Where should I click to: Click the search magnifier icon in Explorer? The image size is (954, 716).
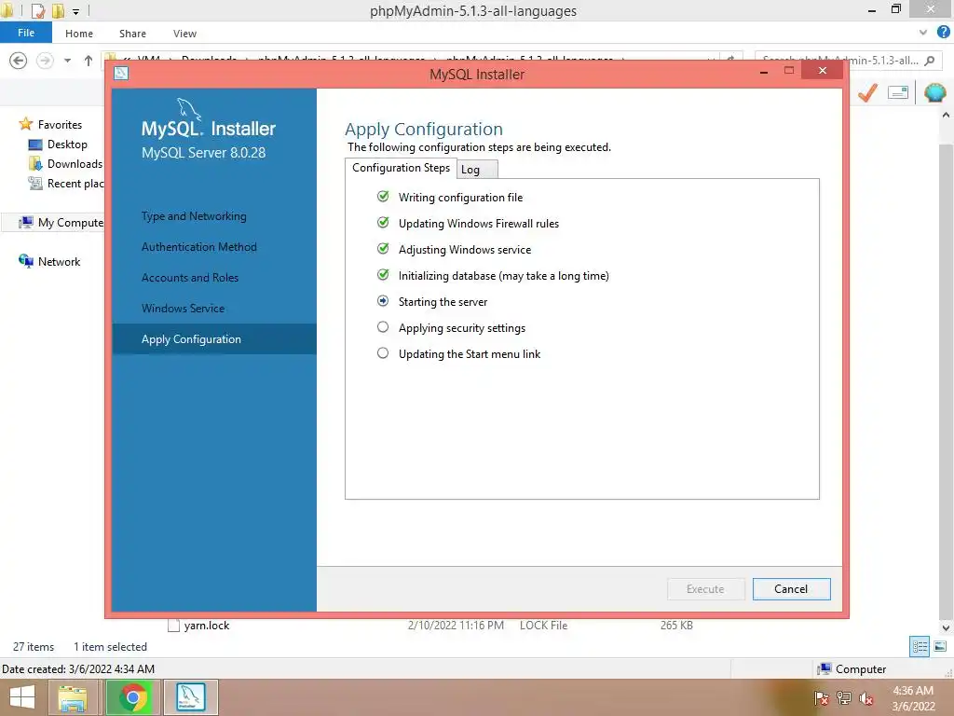pos(929,61)
